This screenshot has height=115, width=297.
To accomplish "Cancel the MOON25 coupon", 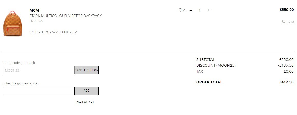I will click(87, 70).
